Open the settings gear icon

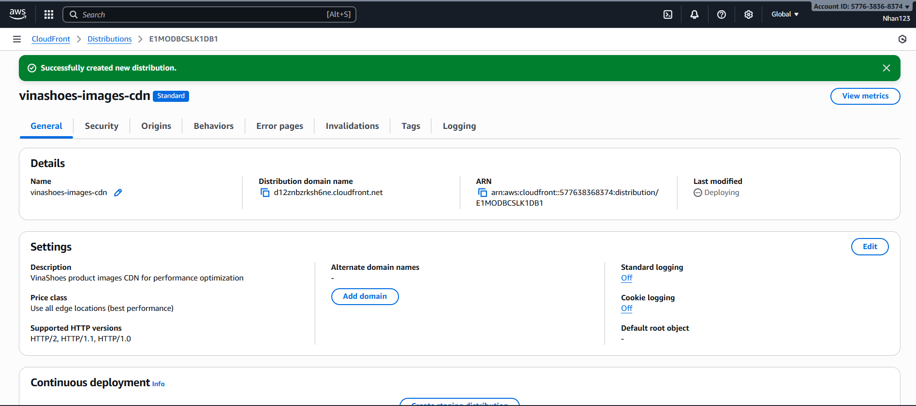(749, 14)
